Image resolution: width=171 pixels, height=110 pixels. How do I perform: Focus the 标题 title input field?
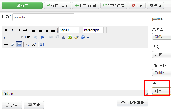[43, 17]
